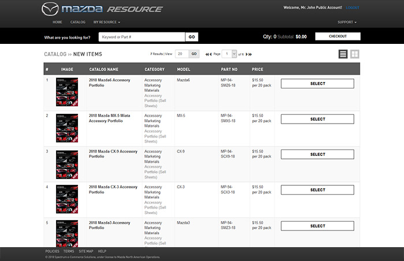This screenshot has height=261, width=404.
Task: Go to first page arrow
Action: coord(207,54)
